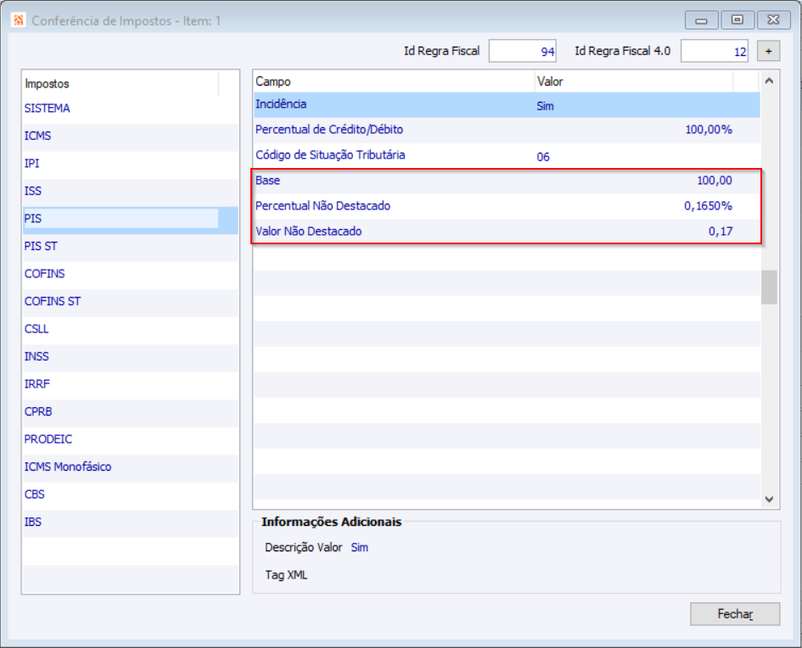Click the plus button beside Id Regra Fiscal 4.0
The height and width of the screenshot is (648, 802).
pyautogui.click(x=768, y=51)
